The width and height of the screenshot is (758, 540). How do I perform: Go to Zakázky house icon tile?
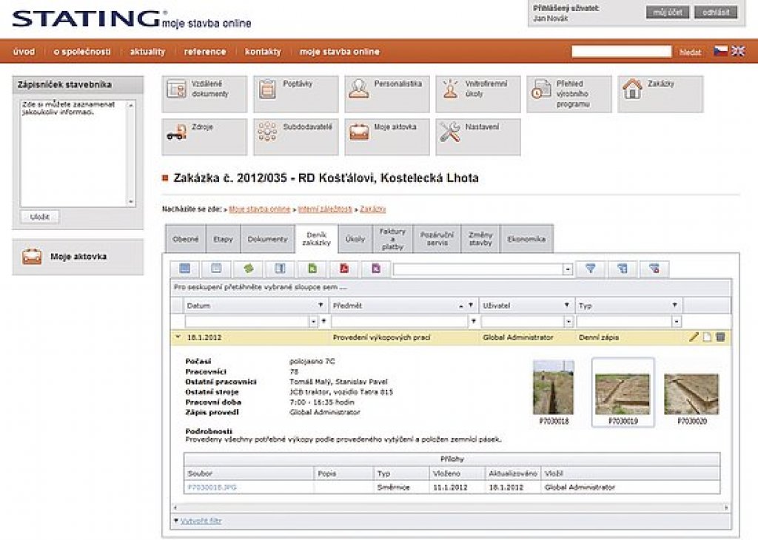pos(660,94)
